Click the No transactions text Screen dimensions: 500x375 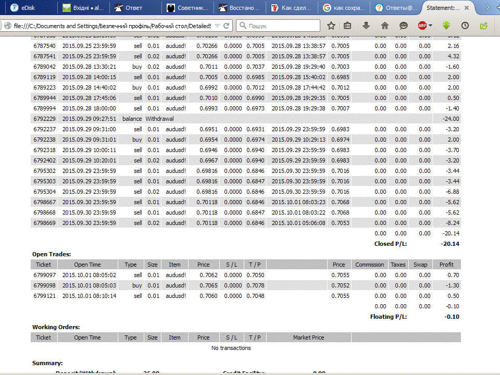click(231, 348)
